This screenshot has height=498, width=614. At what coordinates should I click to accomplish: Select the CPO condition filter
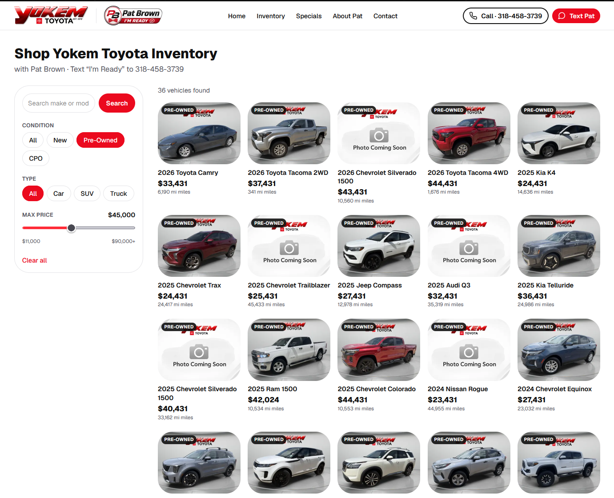pos(36,158)
